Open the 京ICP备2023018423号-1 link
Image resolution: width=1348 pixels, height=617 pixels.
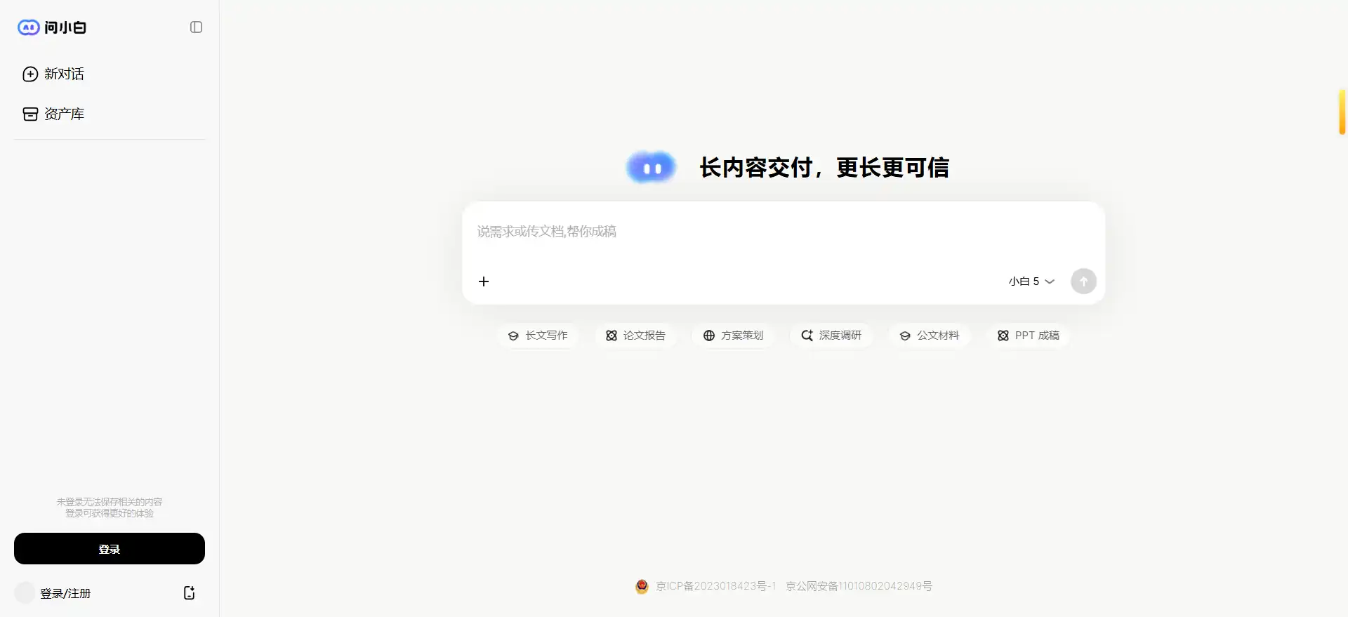715,586
